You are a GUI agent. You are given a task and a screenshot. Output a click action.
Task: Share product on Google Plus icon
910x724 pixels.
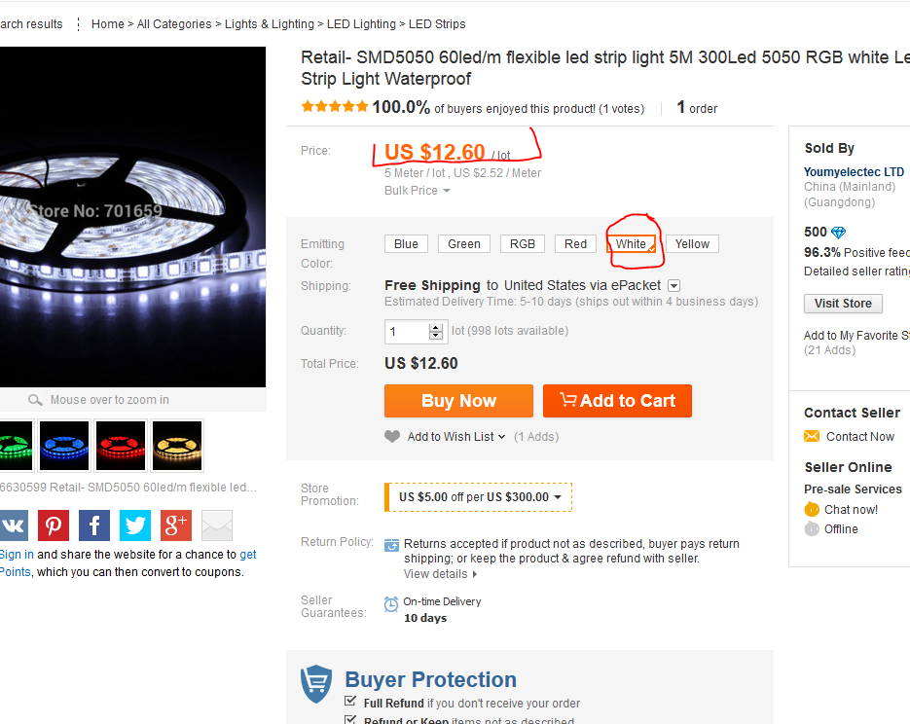(176, 525)
